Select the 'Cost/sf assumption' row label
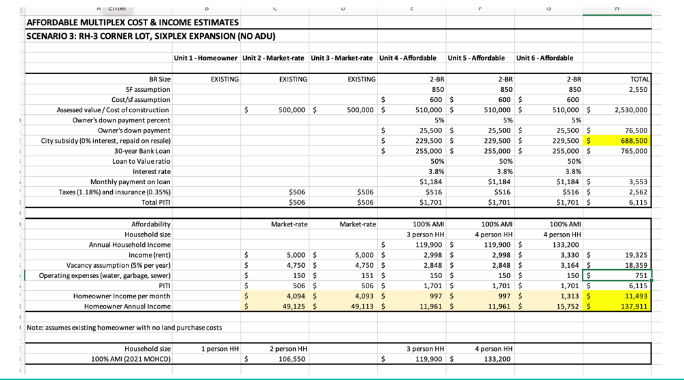Image resolution: width=684 pixels, height=380 pixels. pos(141,100)
